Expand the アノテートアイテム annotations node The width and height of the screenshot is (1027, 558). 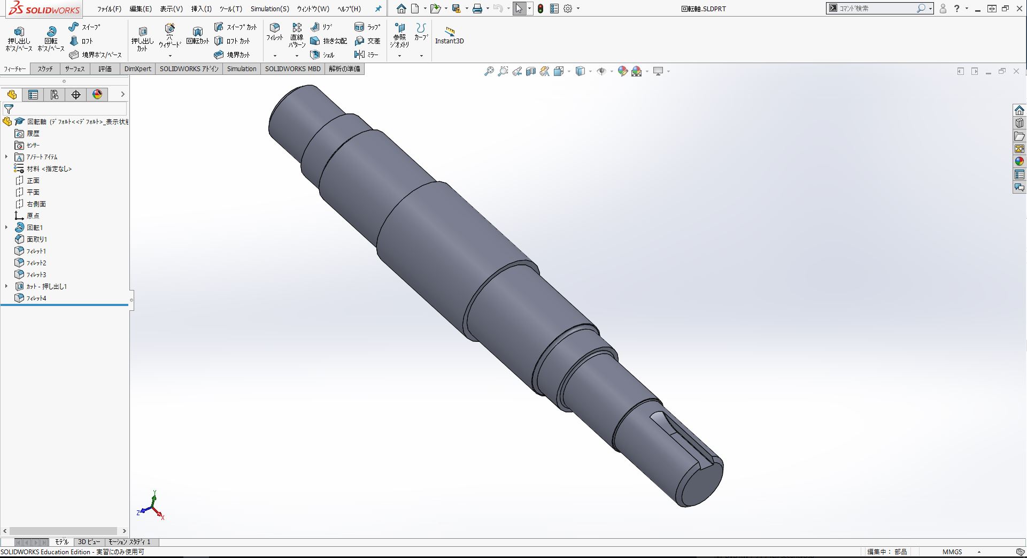[6, 157]
